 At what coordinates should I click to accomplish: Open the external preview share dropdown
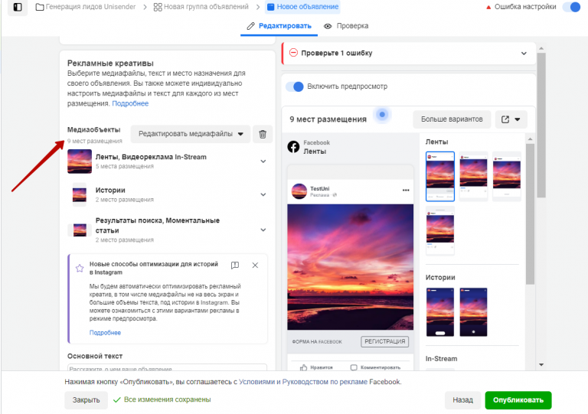(x=511, y=119)
